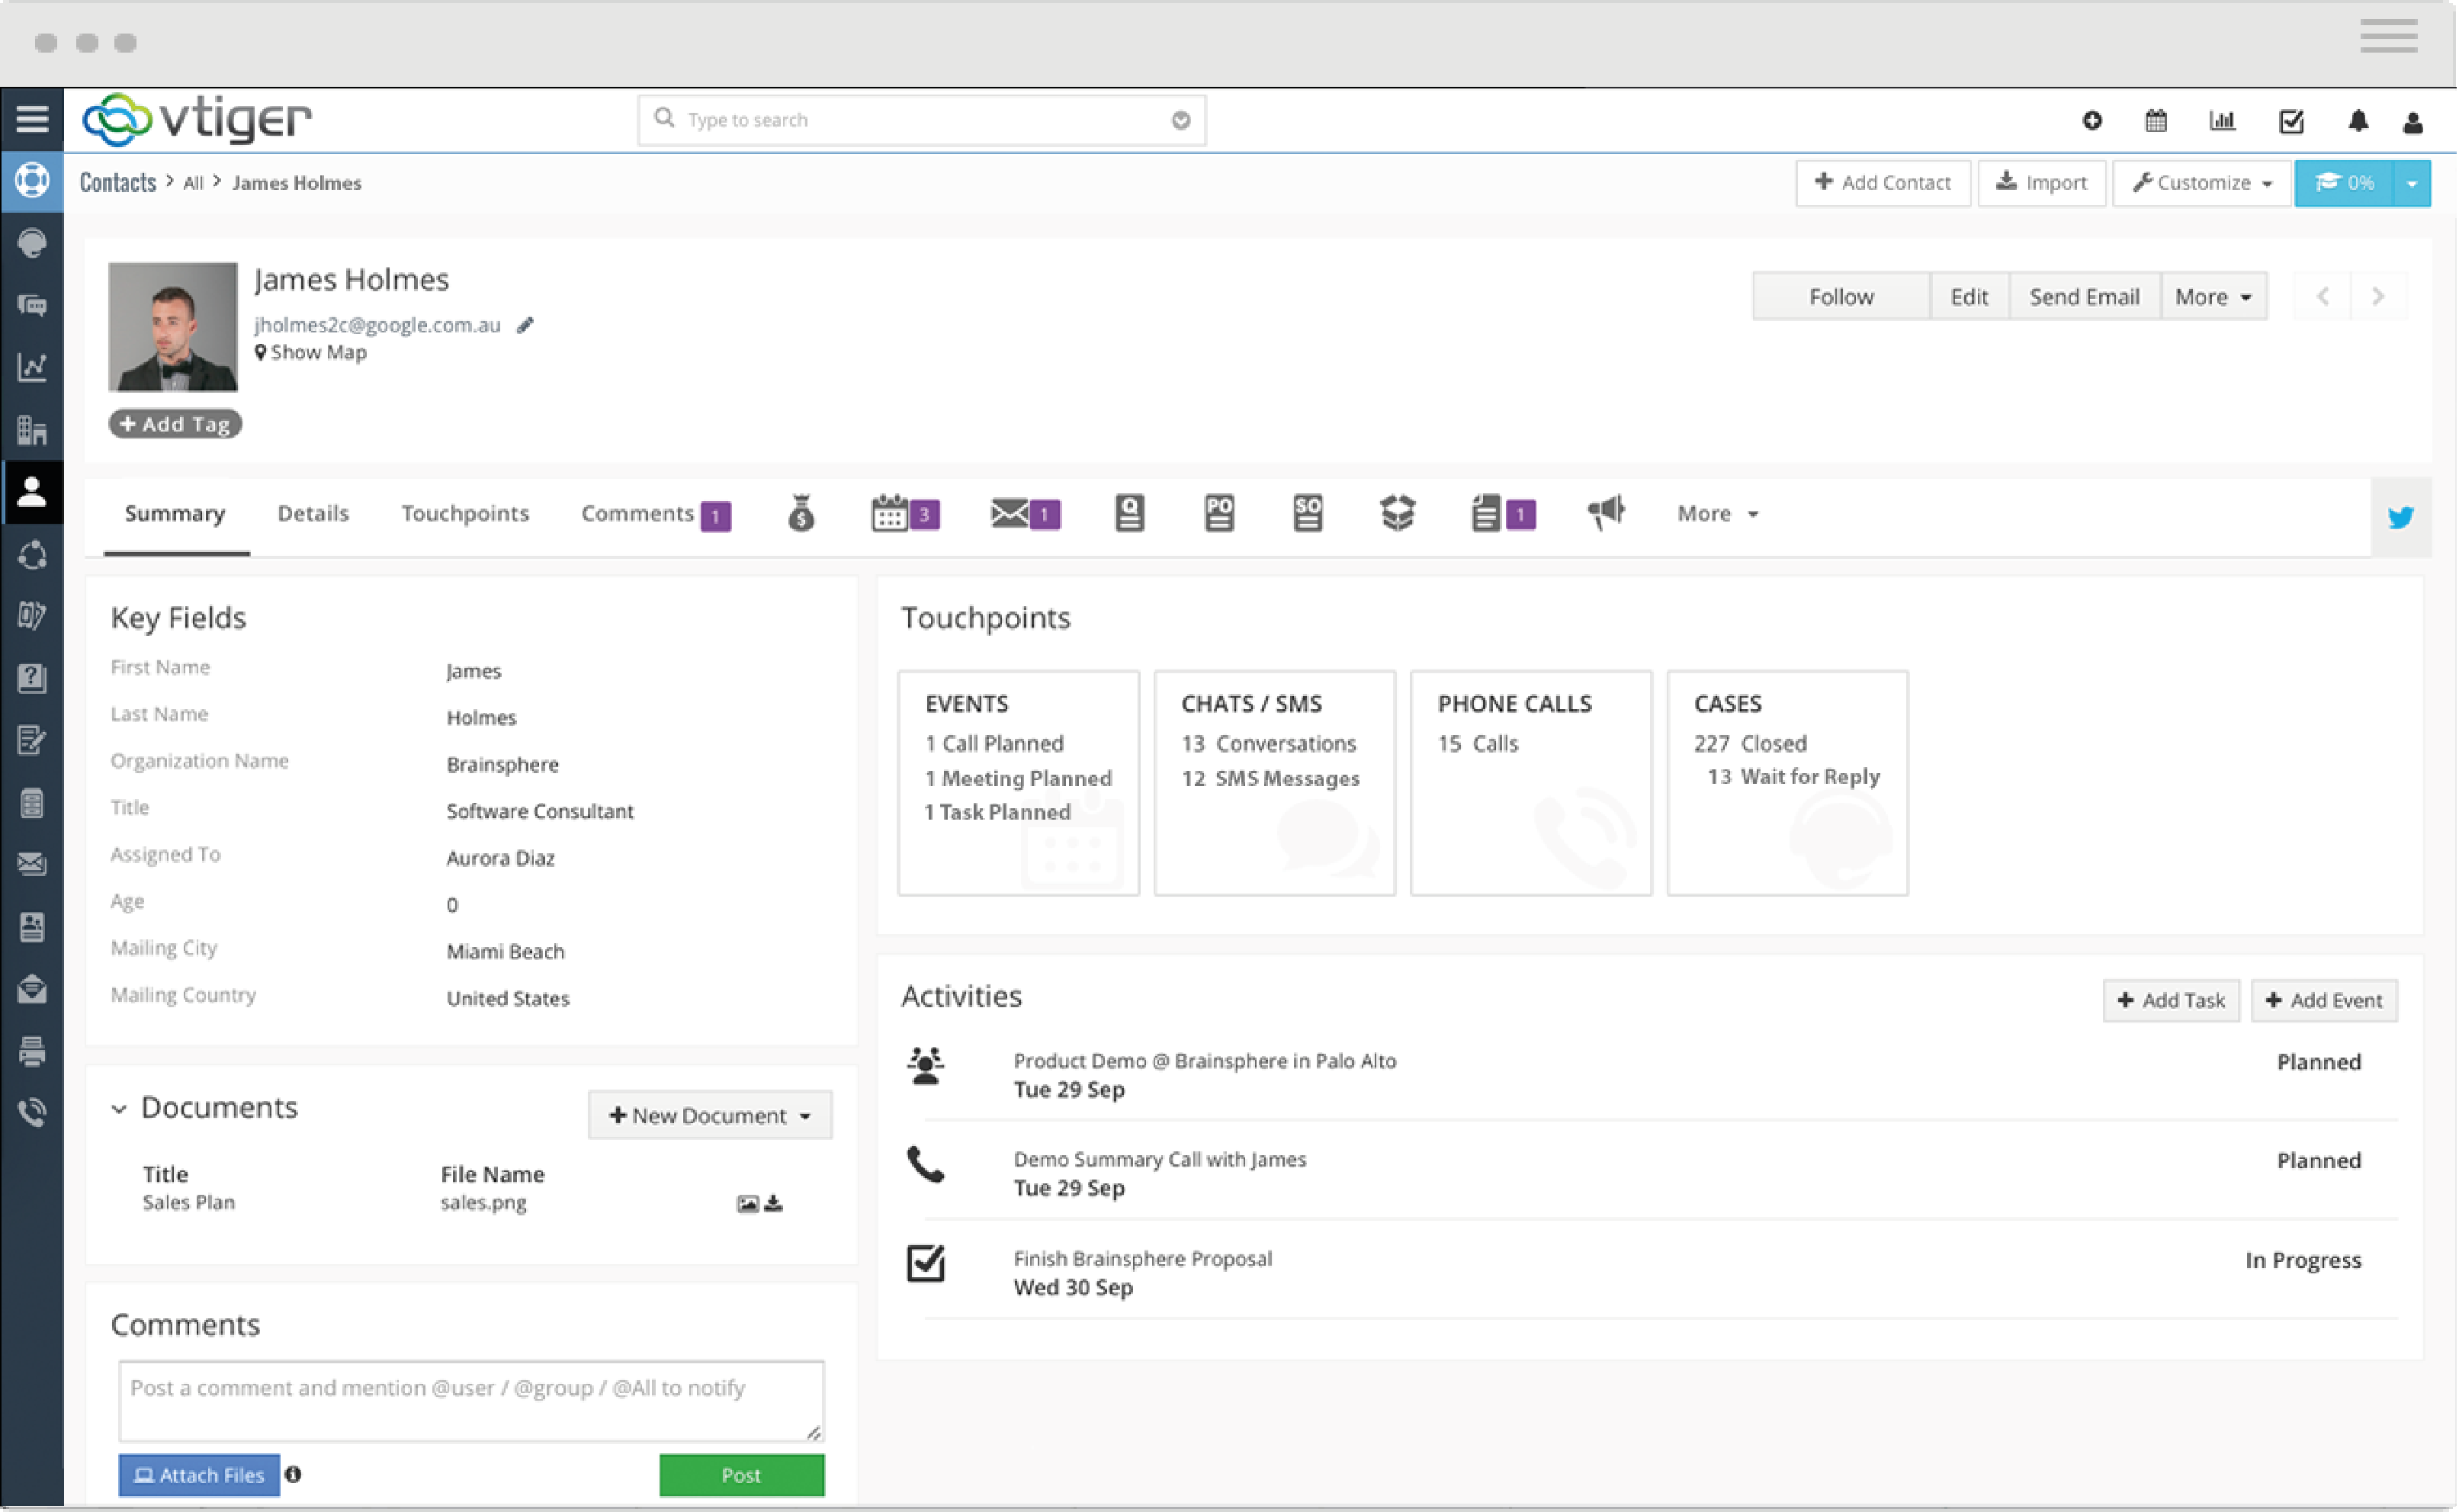This screenshot has height=1512, width=2459.
Task: Click the reports chart icon in header
Action: point(2223,121)
